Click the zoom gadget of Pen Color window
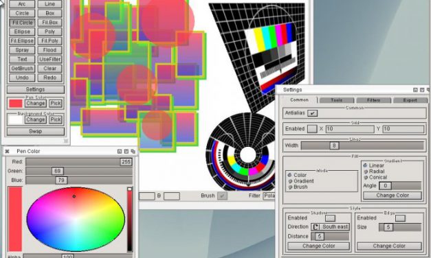 (x=126, y=151)
